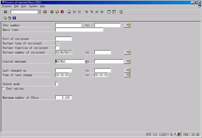
Task: Click the yellow Help question icon
Action: pos(121,12)
